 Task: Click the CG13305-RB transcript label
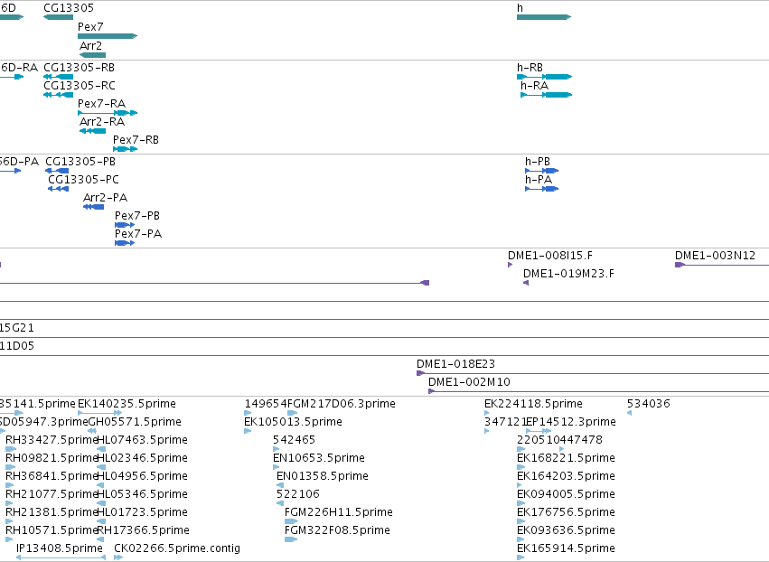click(79, 67)
